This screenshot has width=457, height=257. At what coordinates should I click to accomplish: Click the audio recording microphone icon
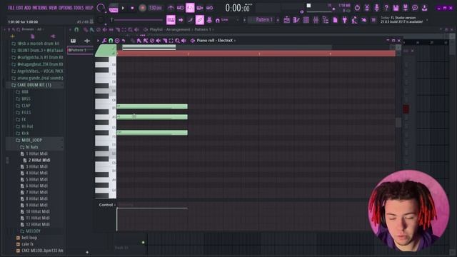coord(376,8)
